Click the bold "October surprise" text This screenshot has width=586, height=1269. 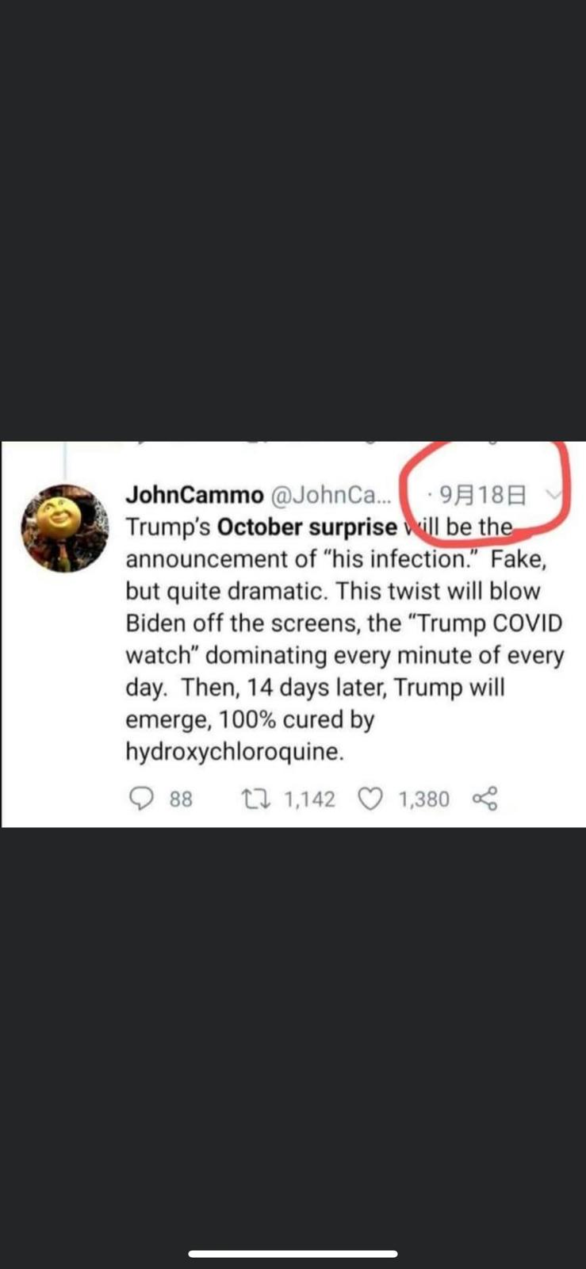coord(307,527)
